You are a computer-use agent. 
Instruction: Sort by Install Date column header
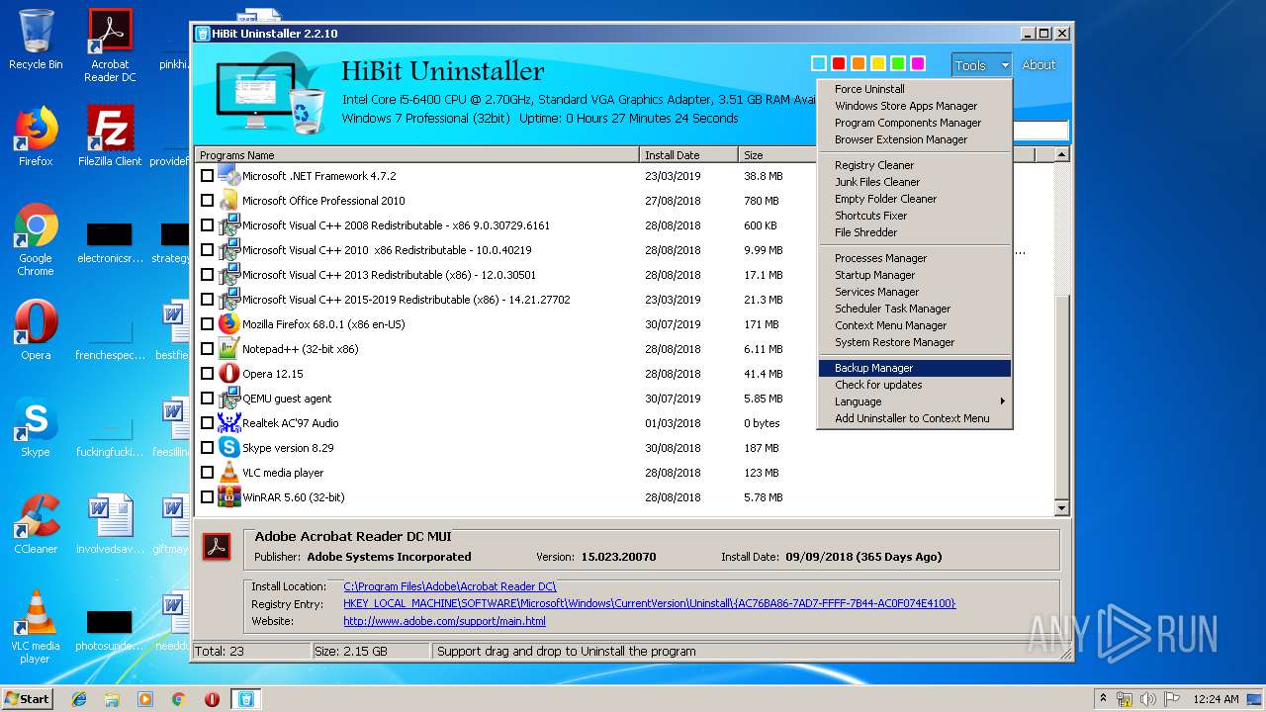[x=689, y=154]
